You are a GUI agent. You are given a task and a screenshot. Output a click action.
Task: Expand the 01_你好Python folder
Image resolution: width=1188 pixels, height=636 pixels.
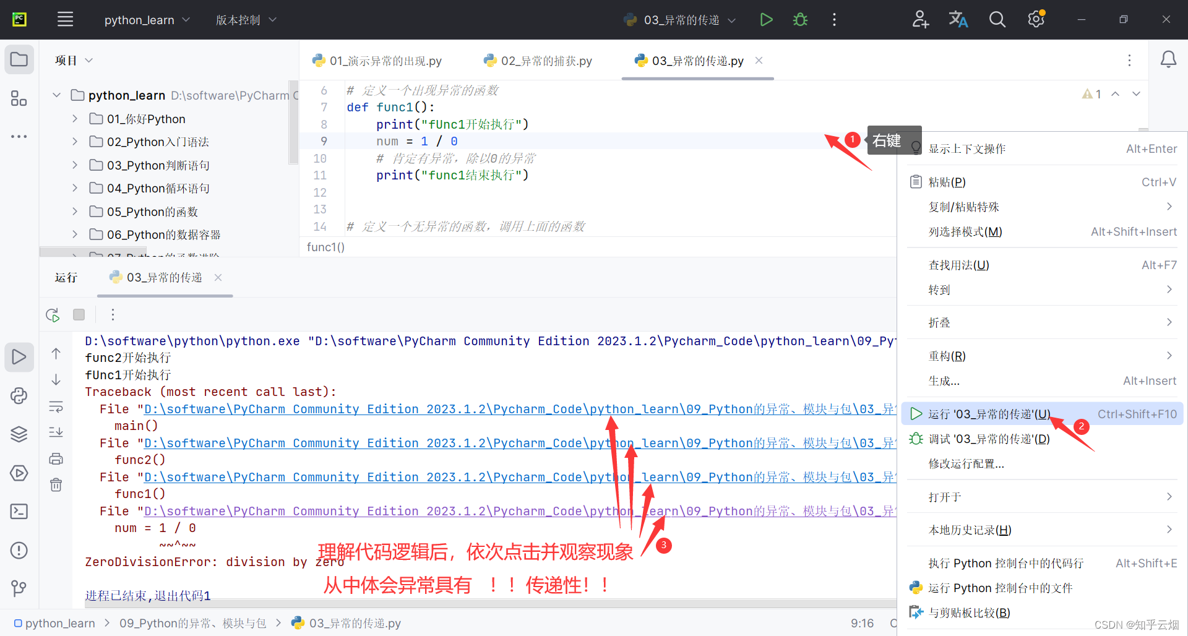(x=75, y=119)
